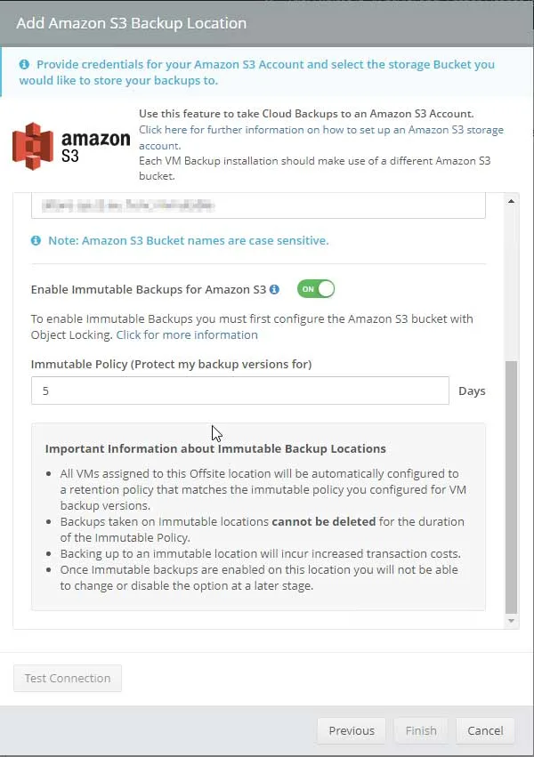Screen dimensions: 534x757
Task: Click the info icon next to the bucket case-sensitivity note
Action: (x=36, y=240)
